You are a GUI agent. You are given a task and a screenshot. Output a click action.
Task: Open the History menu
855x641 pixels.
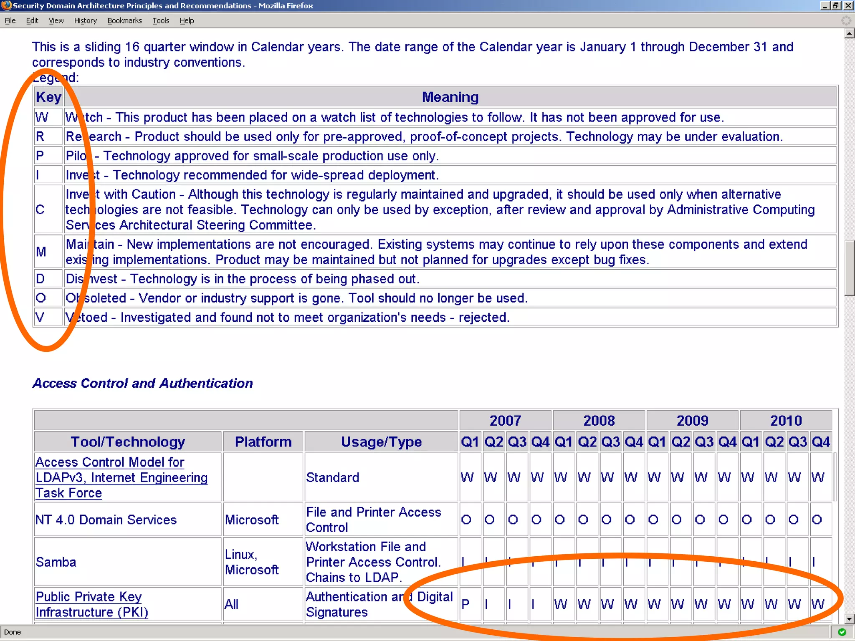click(x=85, y=20)
